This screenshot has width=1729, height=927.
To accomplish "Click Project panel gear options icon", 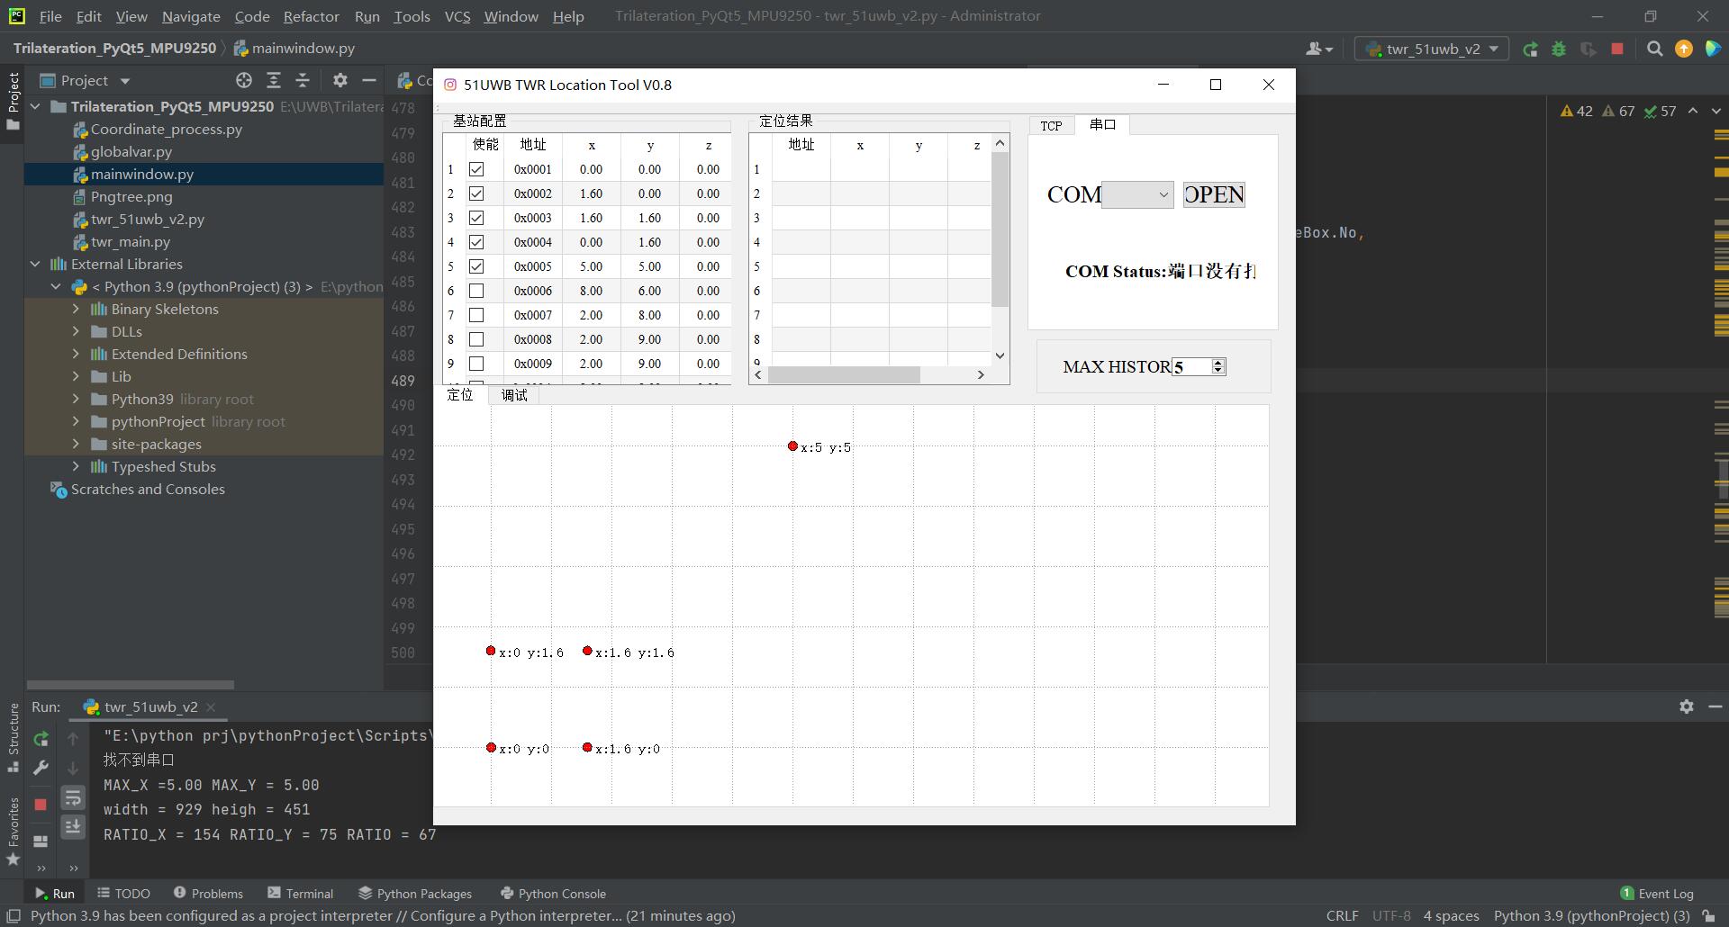I will (x=339, y=80).
